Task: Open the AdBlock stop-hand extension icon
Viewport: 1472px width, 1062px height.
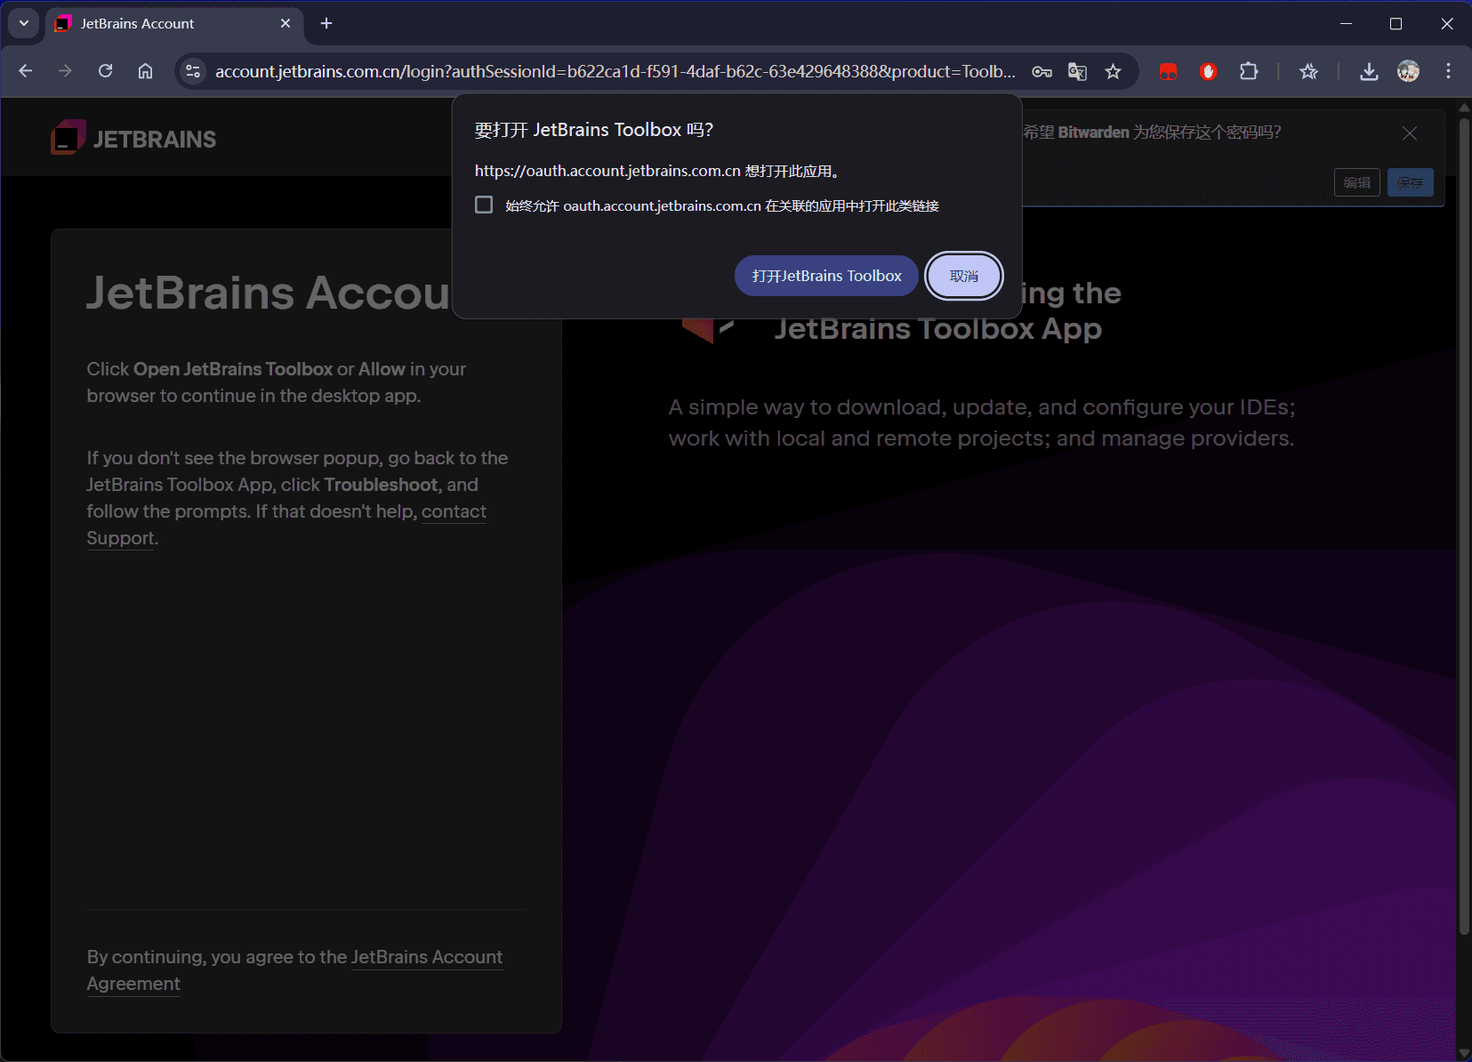Action: (x=1209, y=71)
